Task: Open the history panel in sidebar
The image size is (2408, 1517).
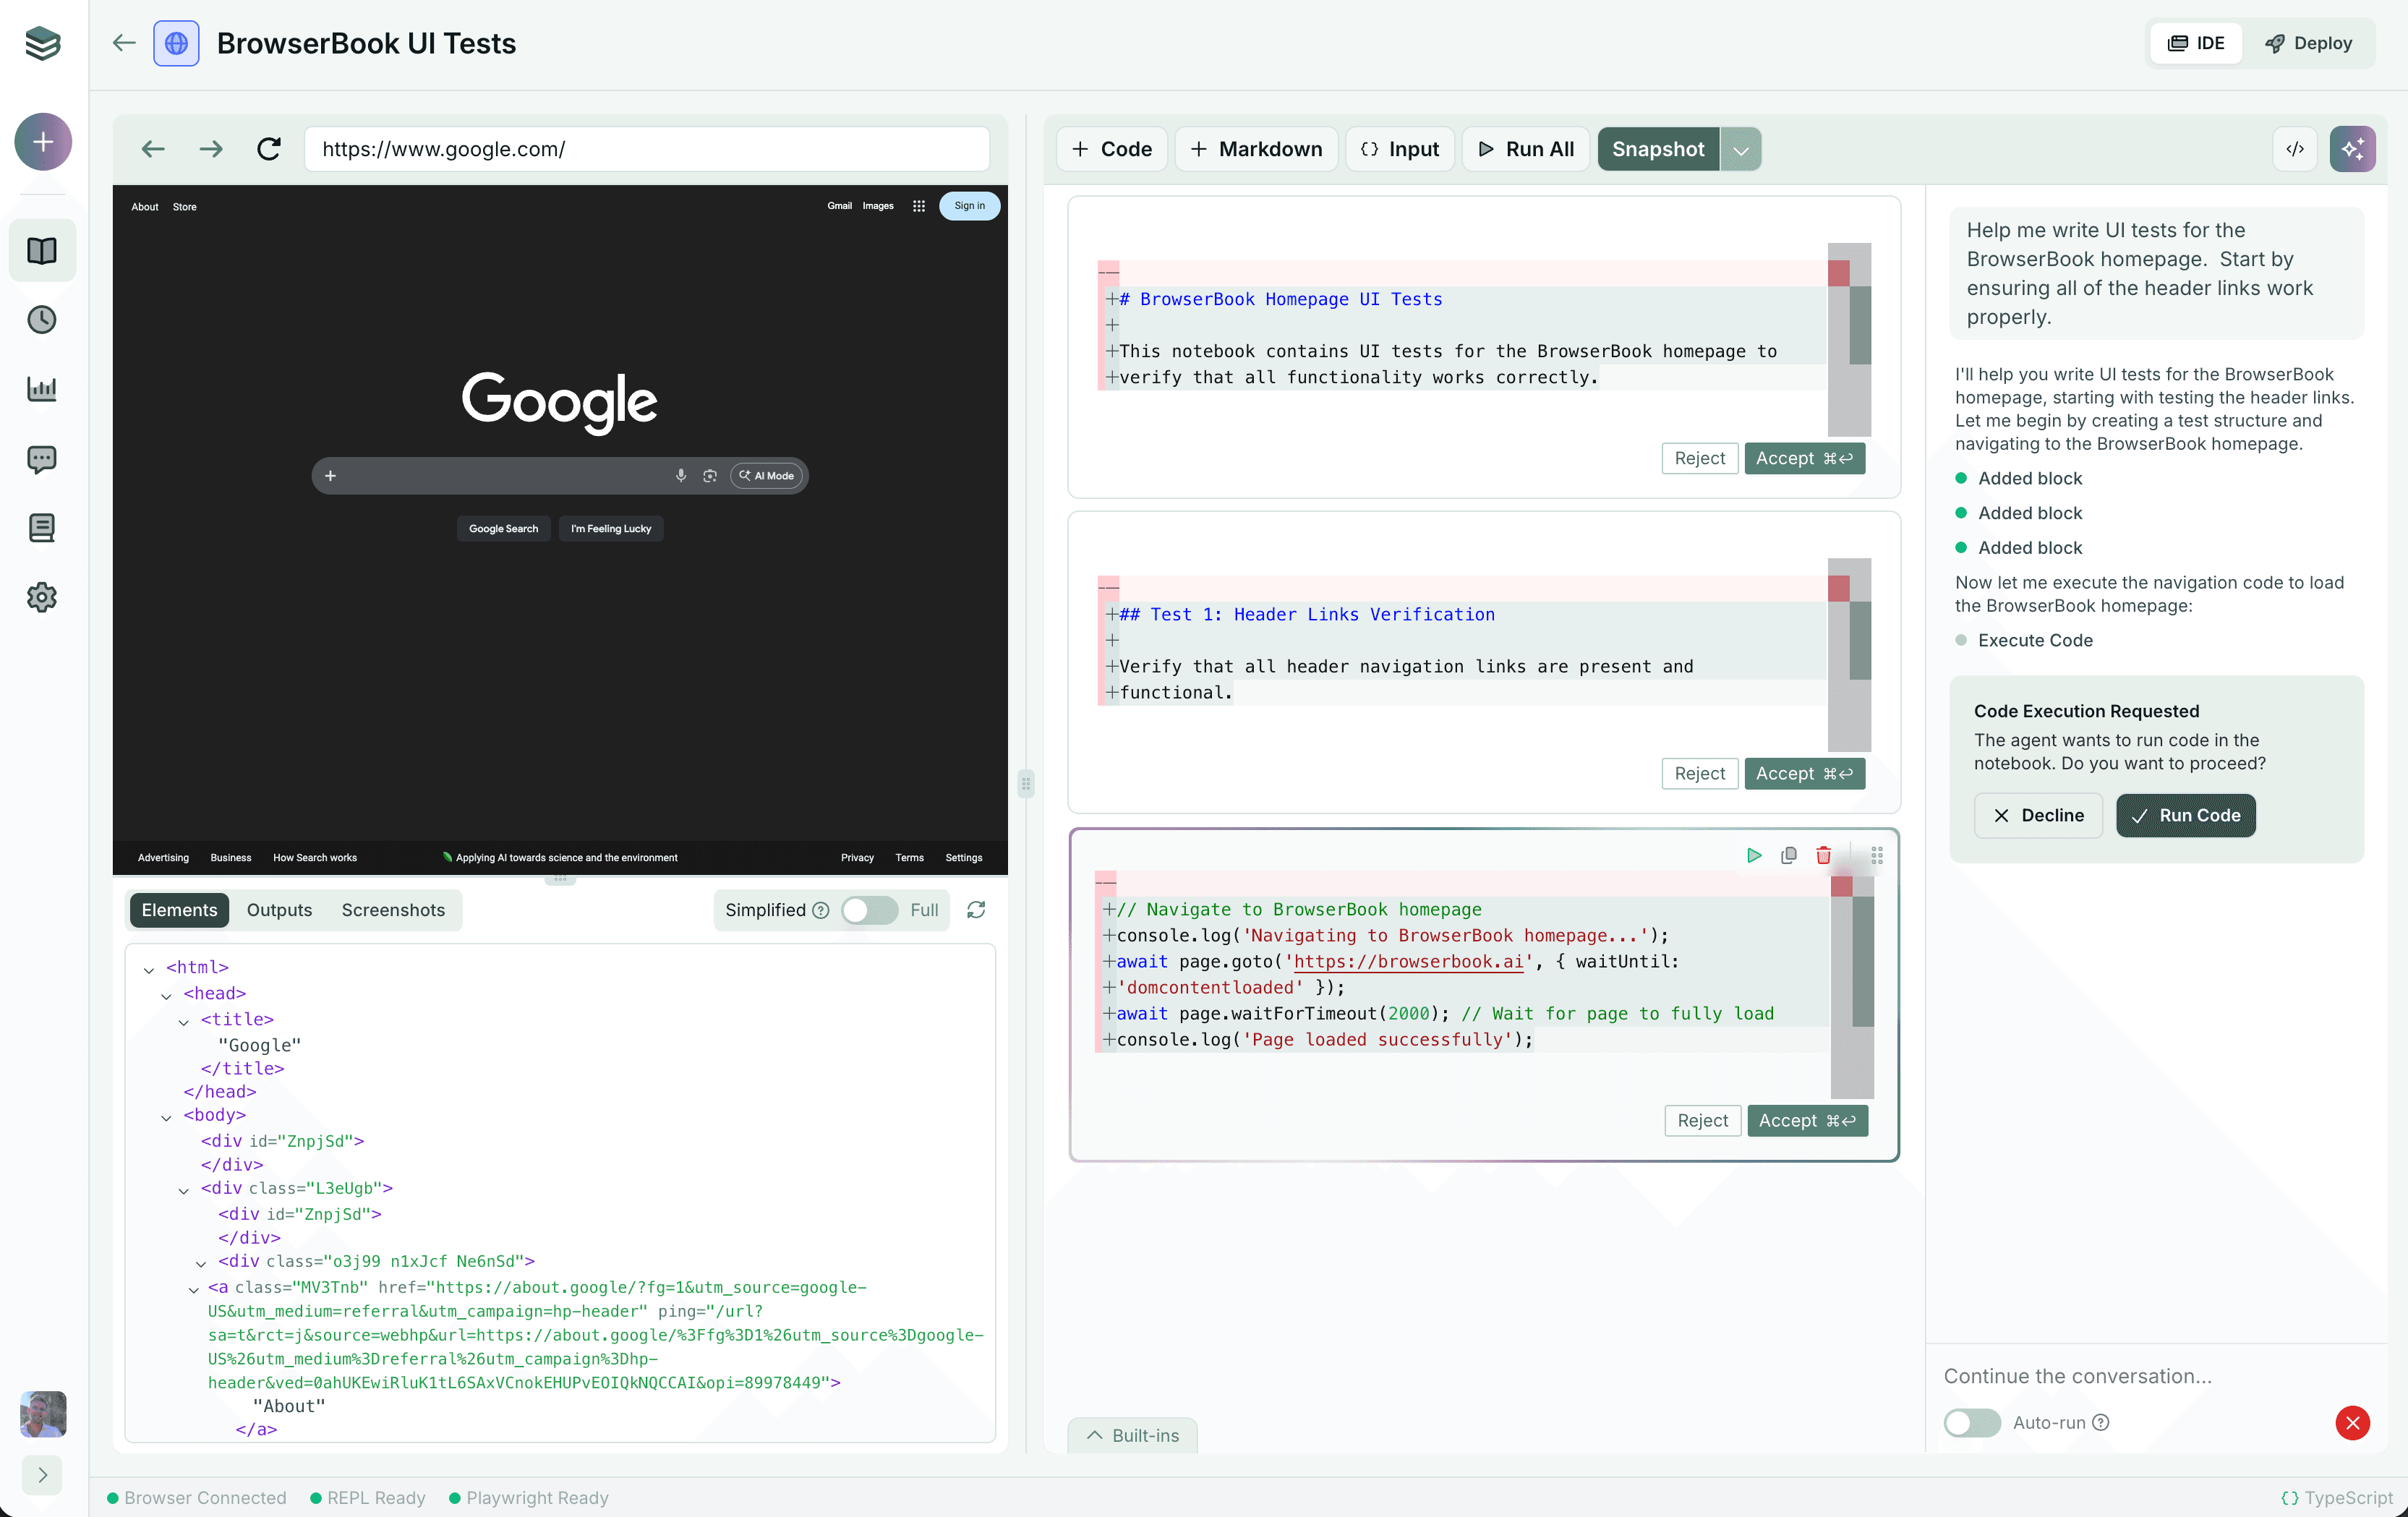Action: pos(42,319)
